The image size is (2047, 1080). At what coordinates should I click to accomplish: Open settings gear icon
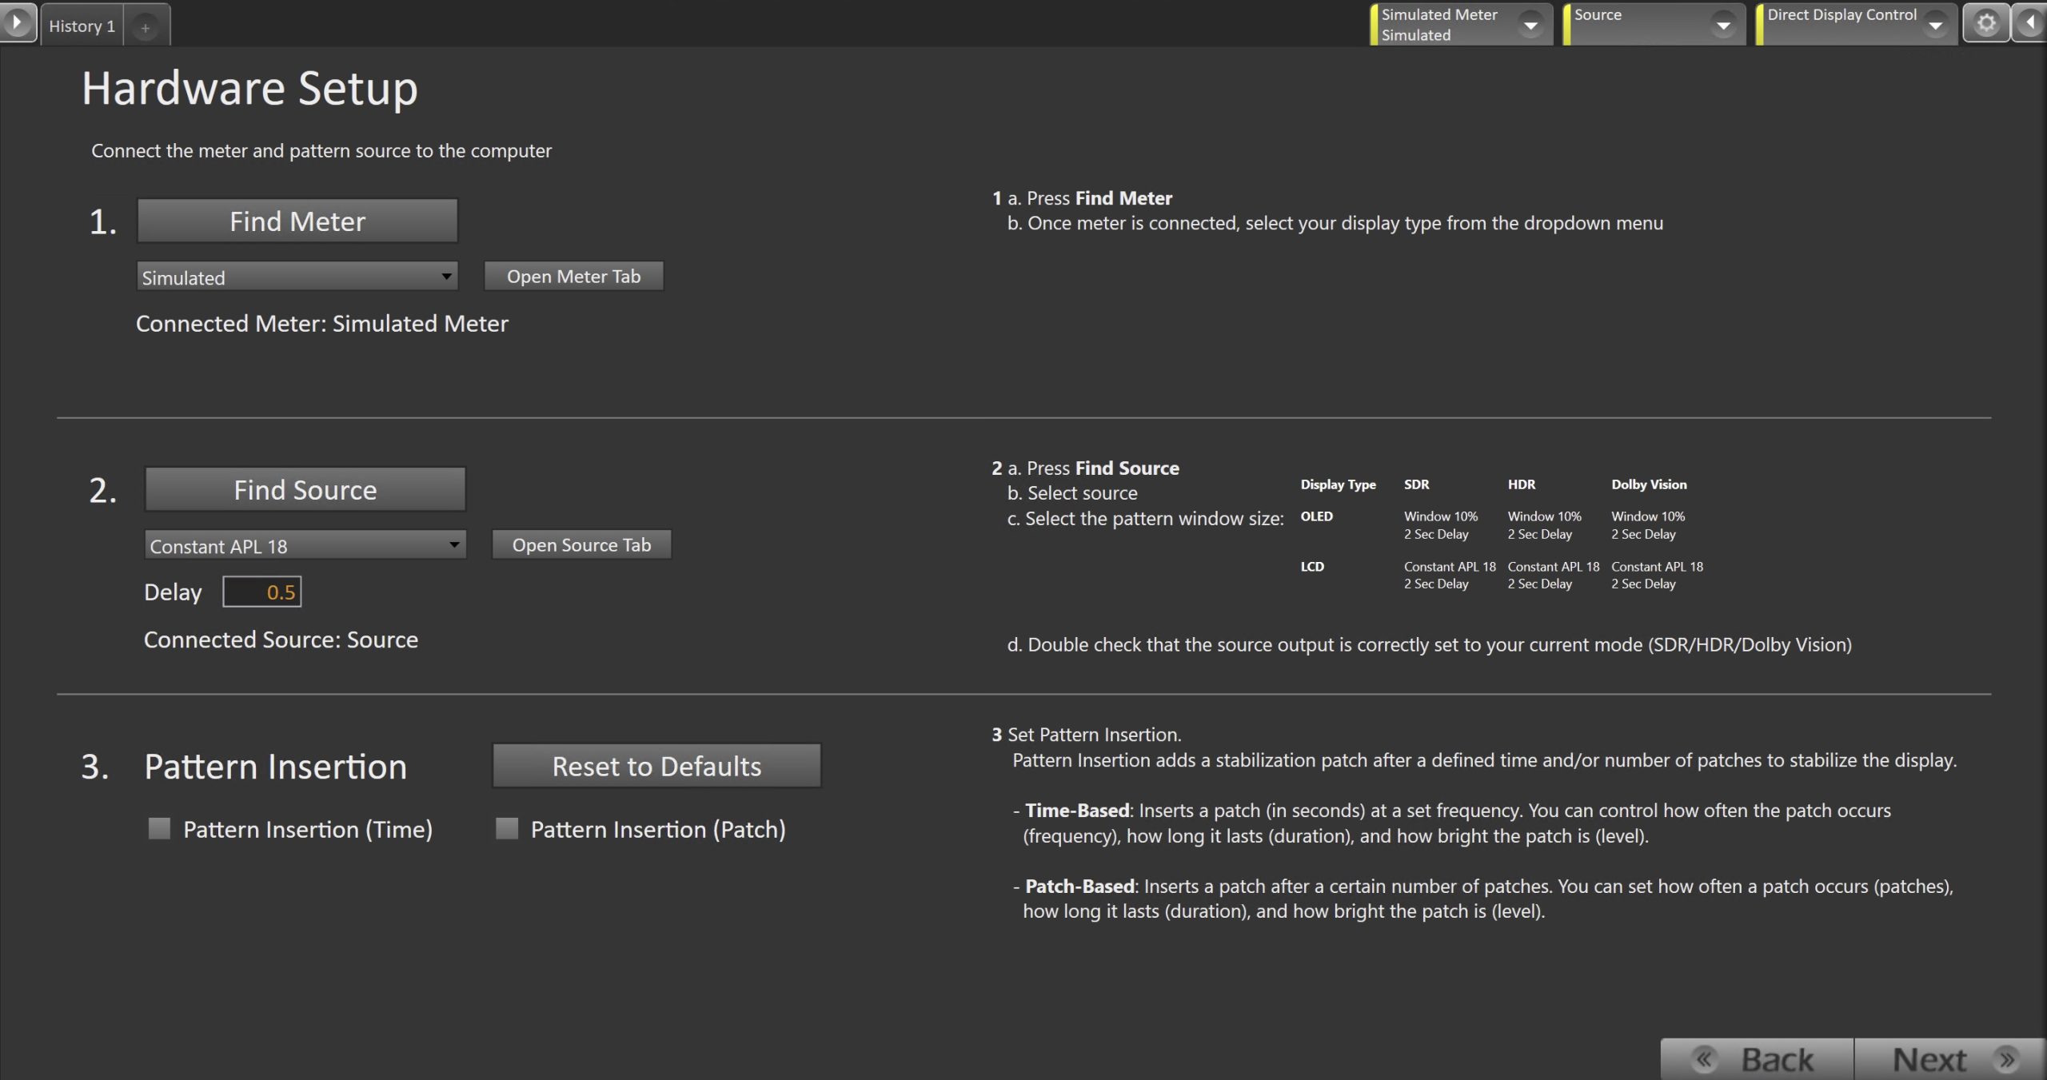tap(1985, 23)
